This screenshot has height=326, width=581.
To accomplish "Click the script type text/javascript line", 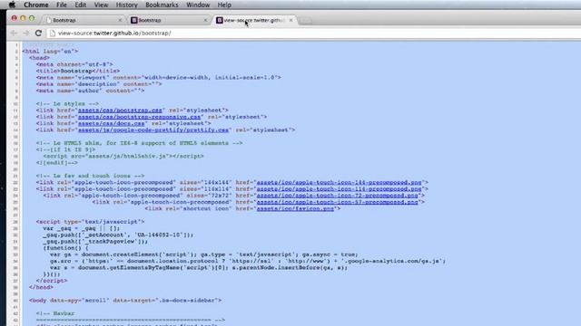I will (90, 222).
